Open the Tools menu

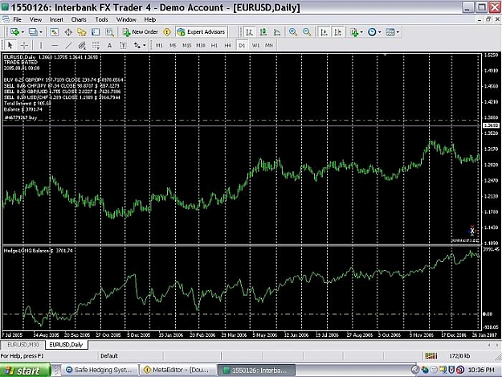(101, 19)
